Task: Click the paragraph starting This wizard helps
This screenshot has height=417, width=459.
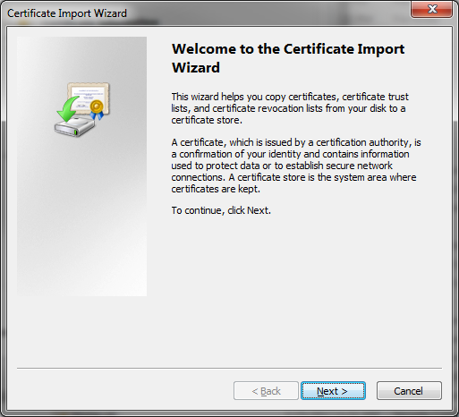Action: [x=290, y=108]
